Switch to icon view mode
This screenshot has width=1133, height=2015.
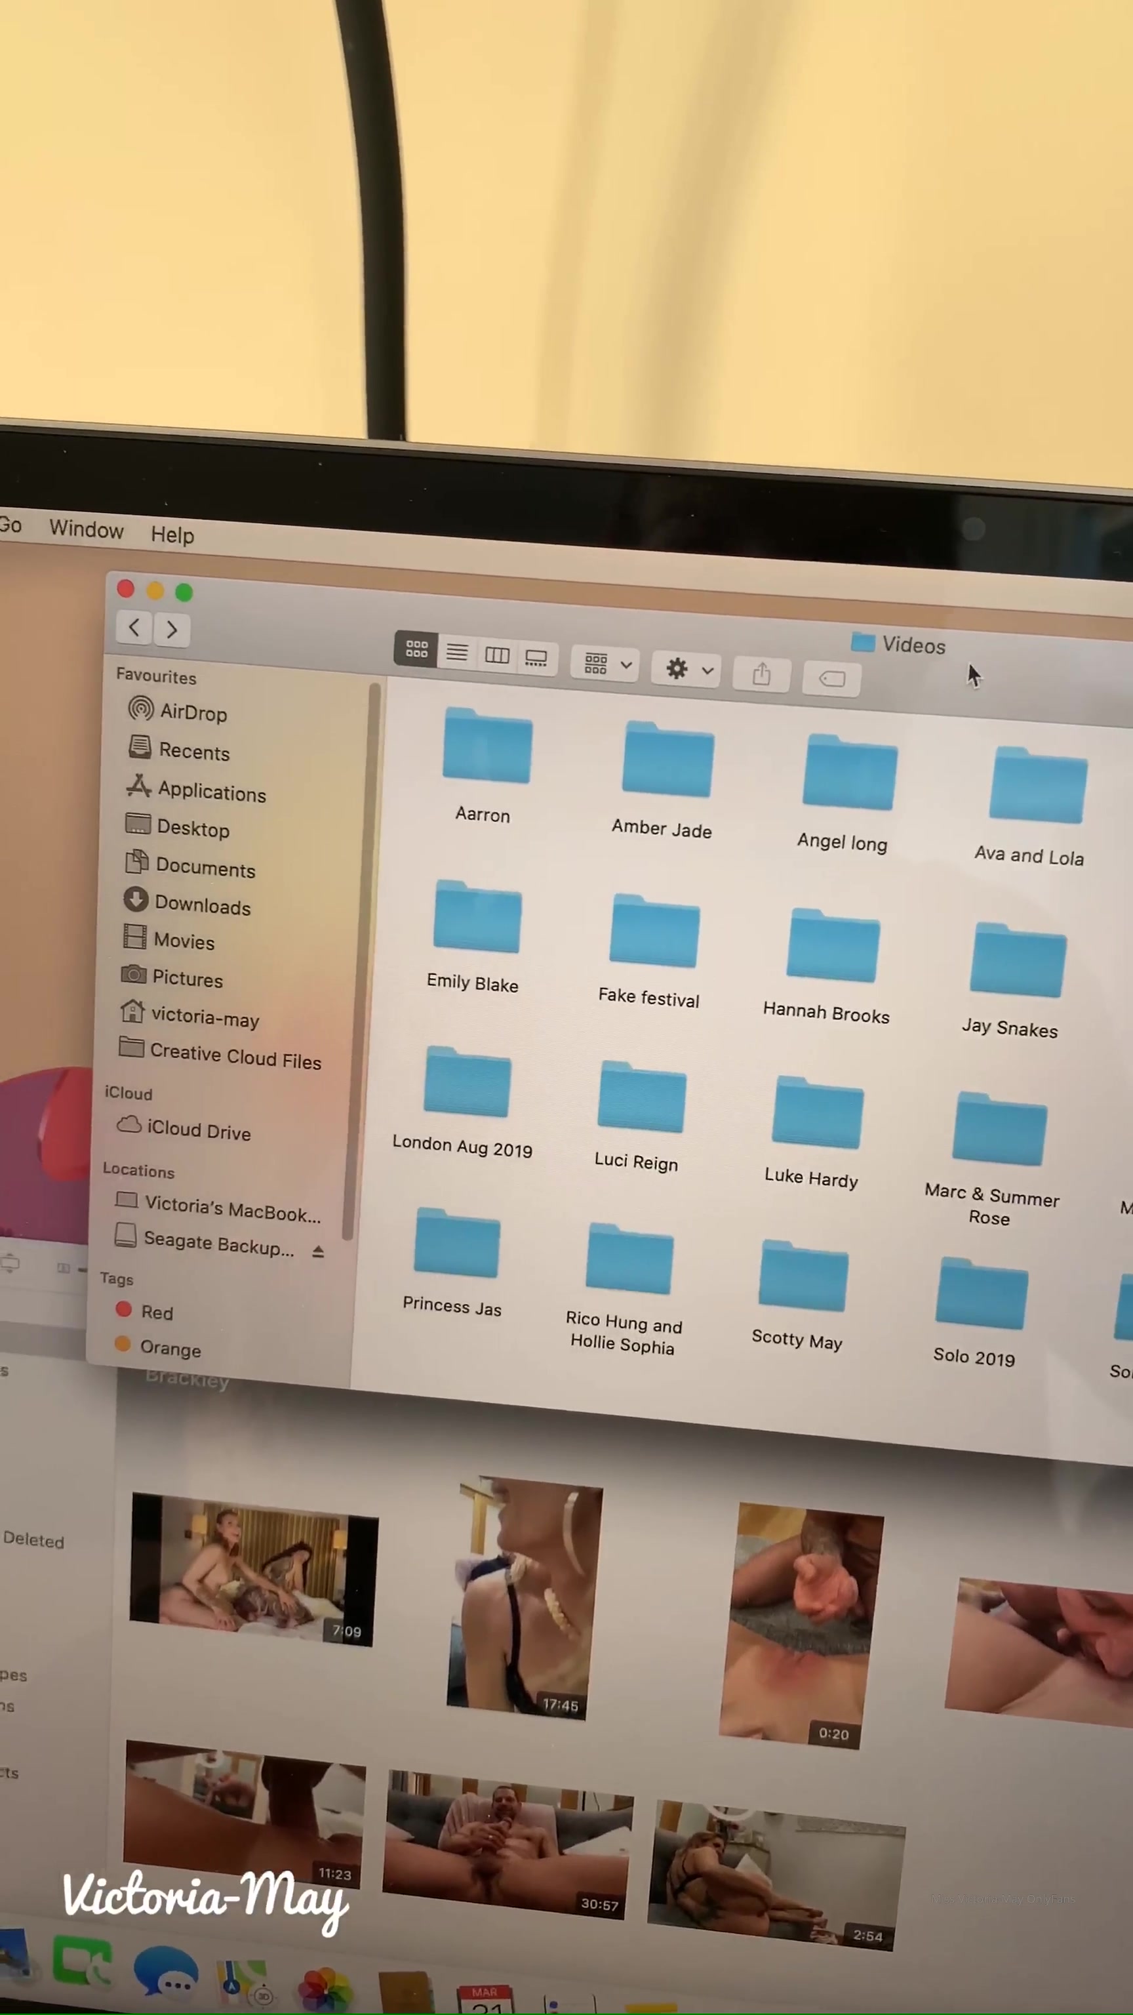416,649
